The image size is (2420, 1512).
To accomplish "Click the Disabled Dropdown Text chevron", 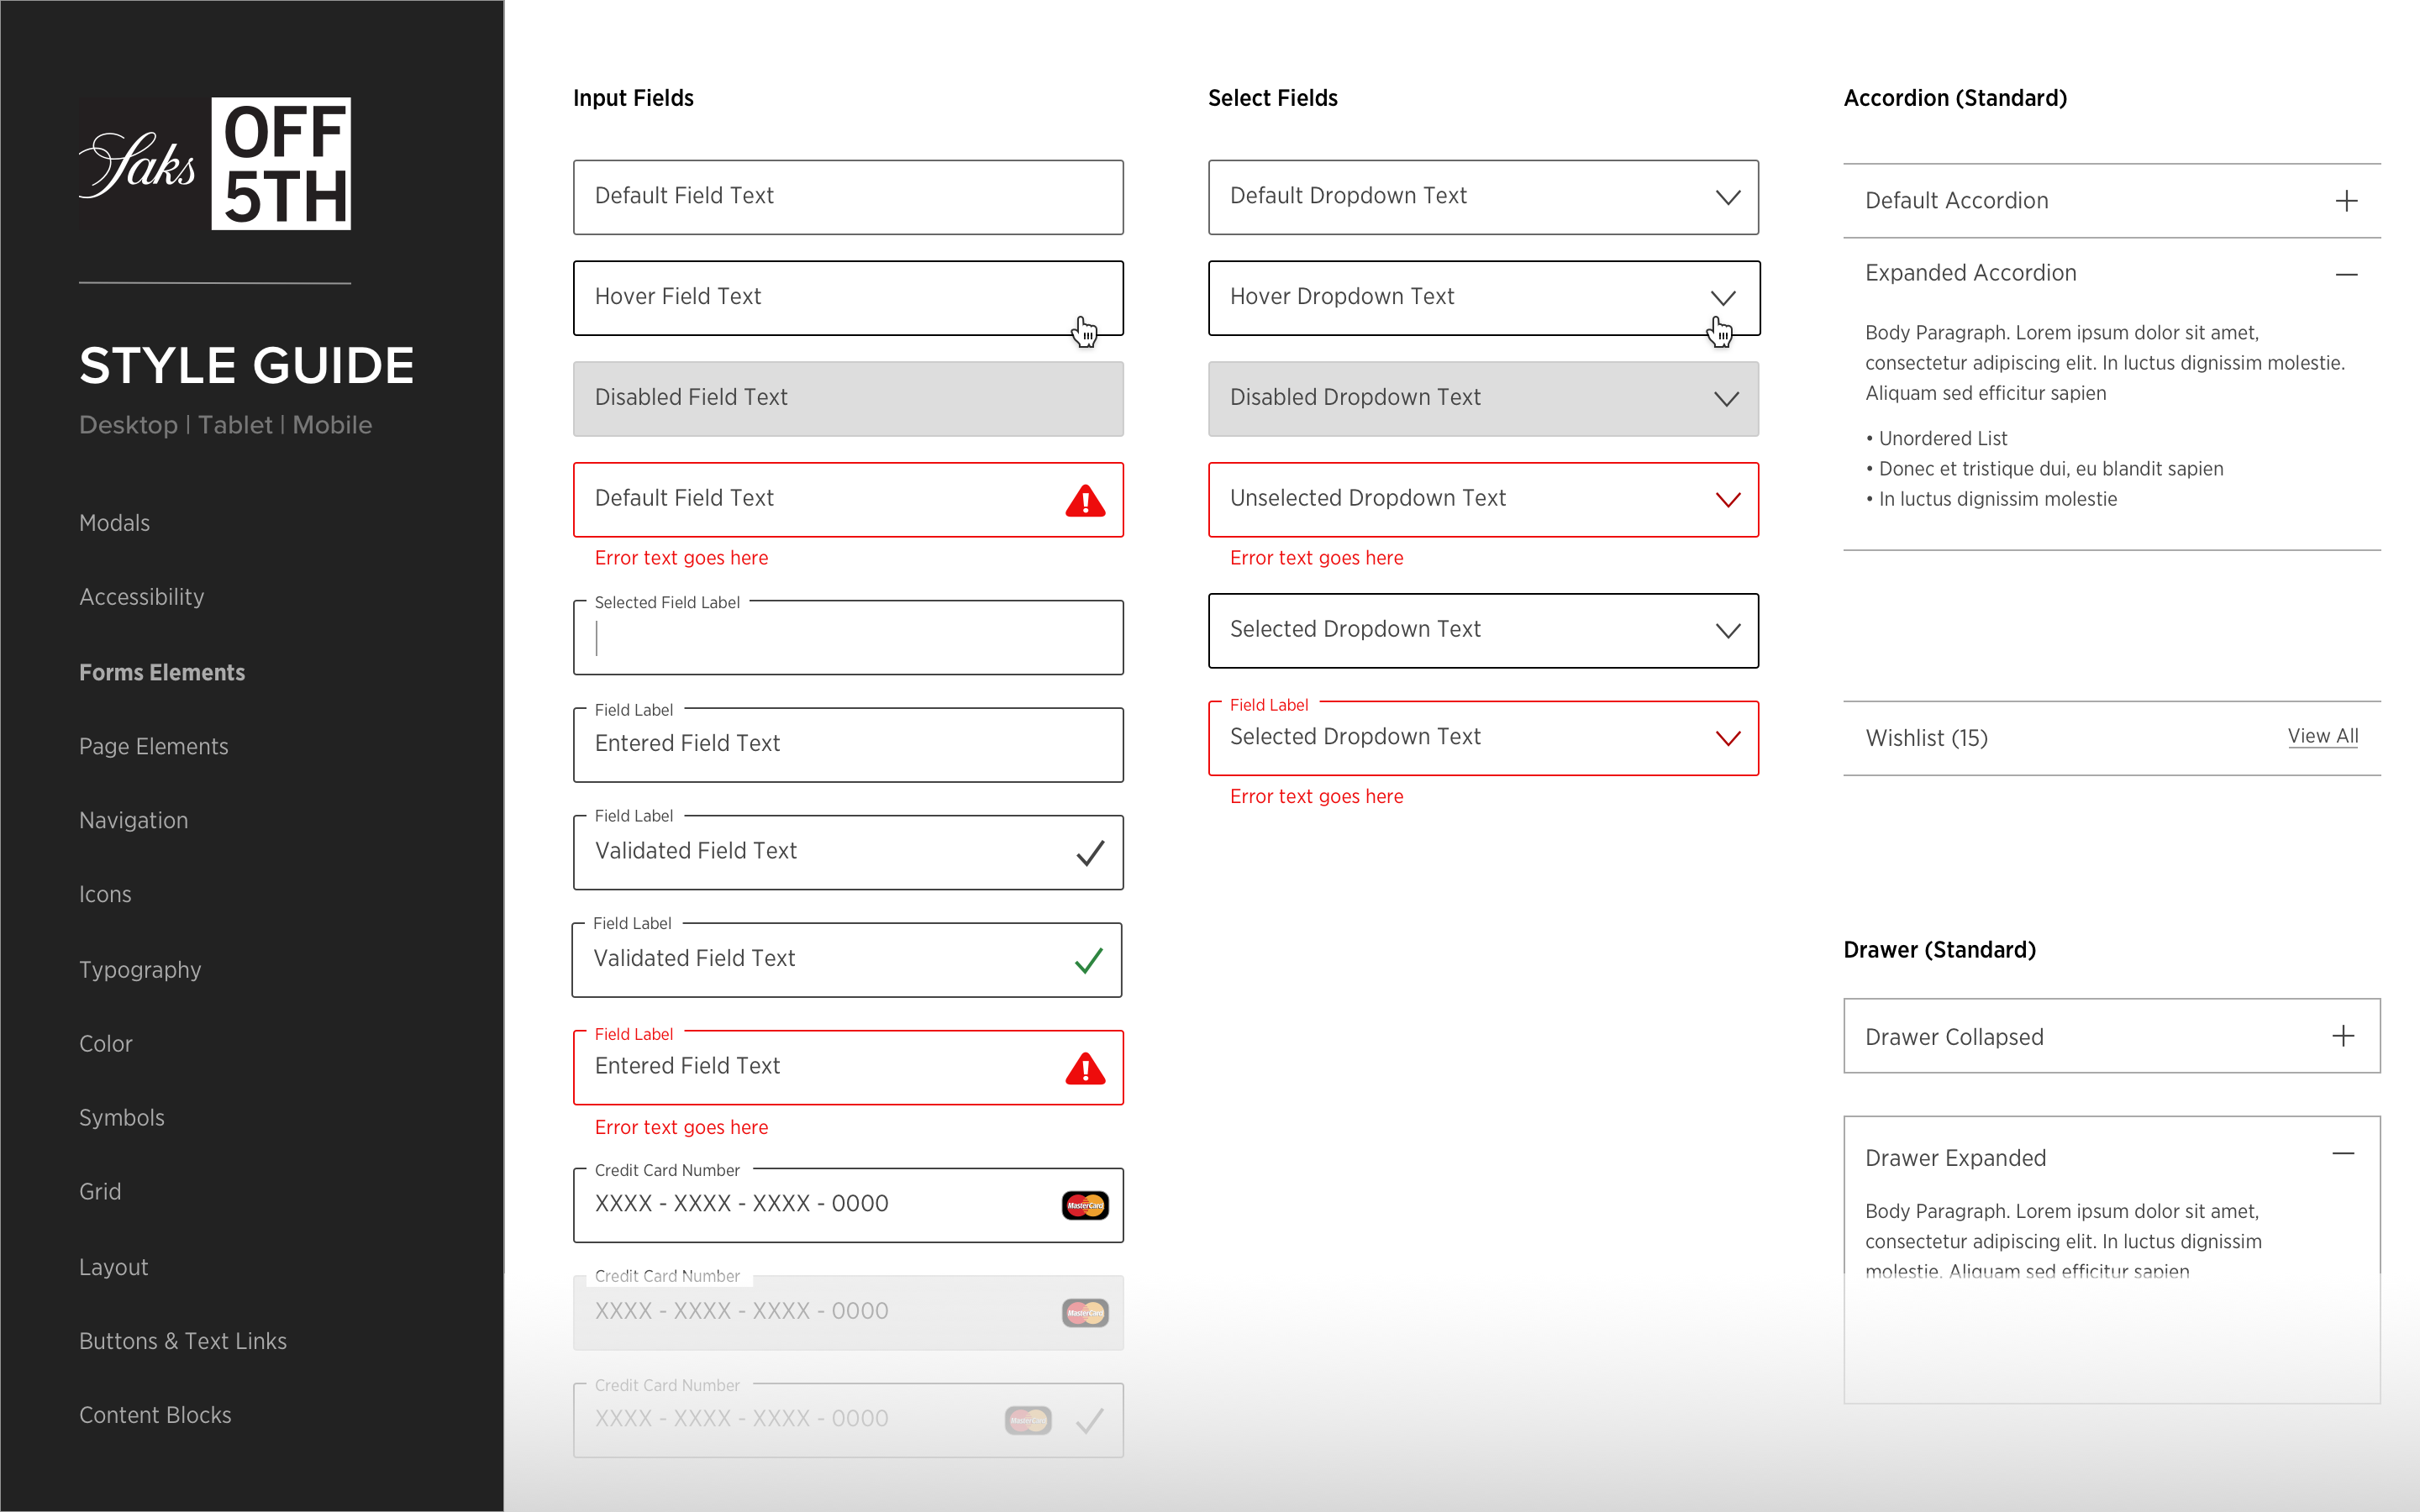I will [x=1727, y=399].
